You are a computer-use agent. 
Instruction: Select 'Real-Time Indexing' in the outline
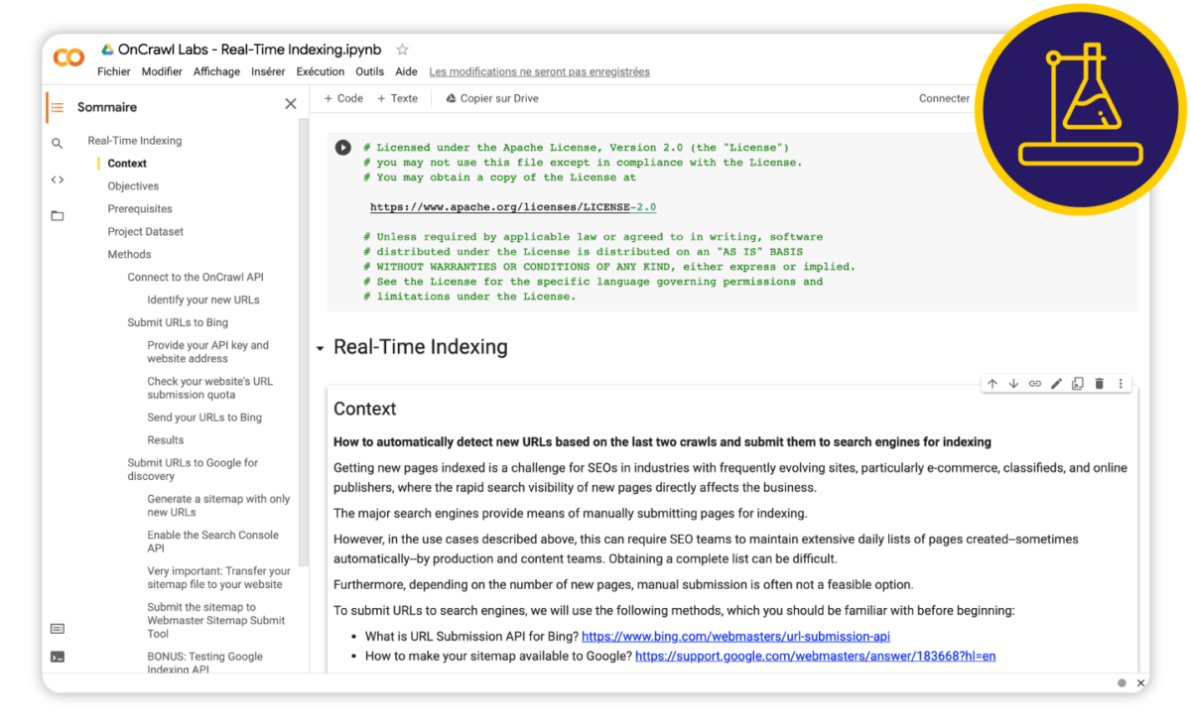pyautogui.click(x=135, y=141)
